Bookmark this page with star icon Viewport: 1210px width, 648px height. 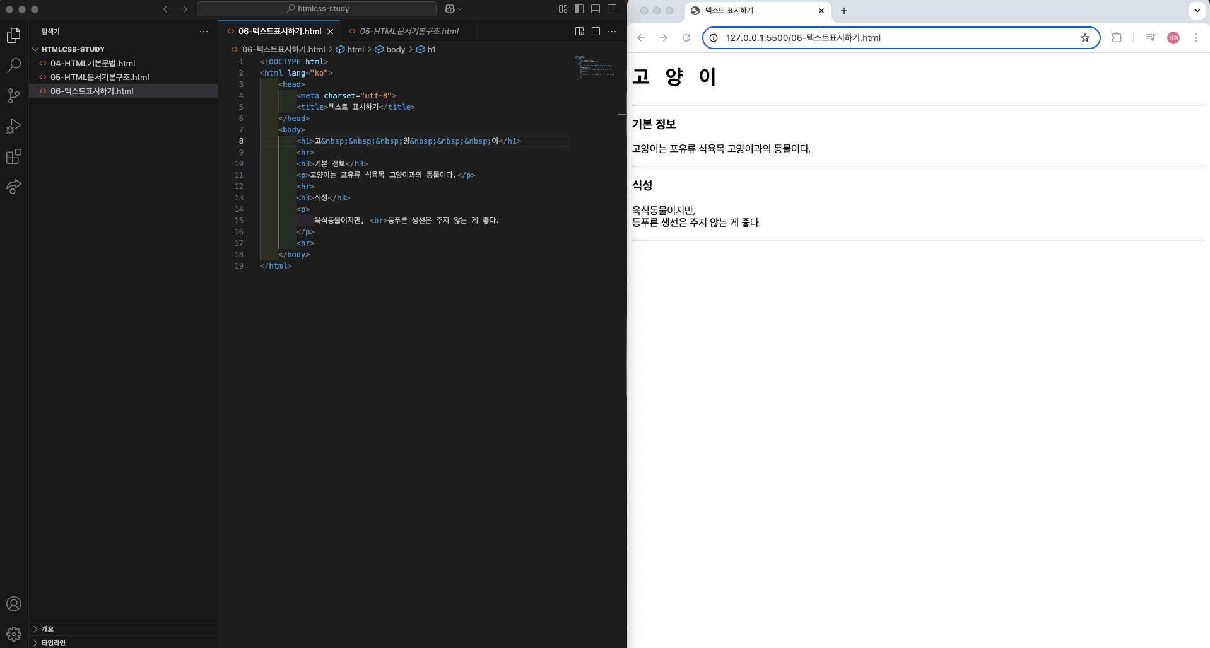[x=1085, y=38]
